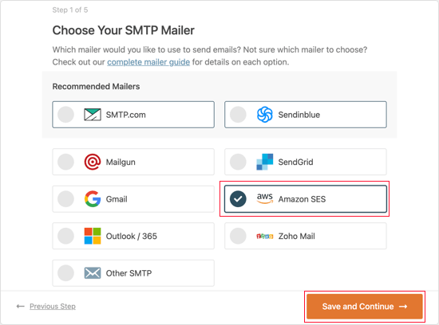Toggle the checked Amazon SES radio circle
The width and height of the screenshot is (439, 325).
pyautogui.click(x=238, y=199)
